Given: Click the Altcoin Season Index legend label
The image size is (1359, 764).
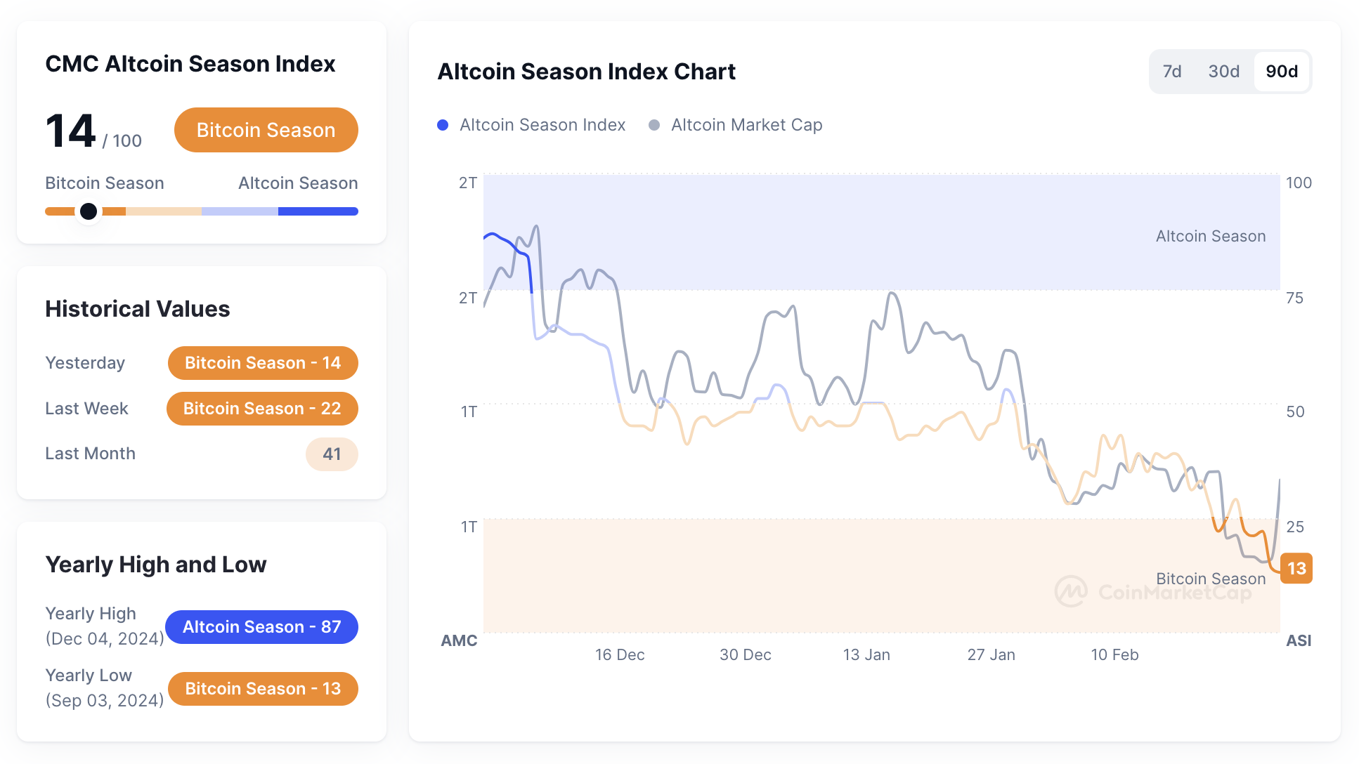Looking at the screenshot, I should (x=542, y=125).
